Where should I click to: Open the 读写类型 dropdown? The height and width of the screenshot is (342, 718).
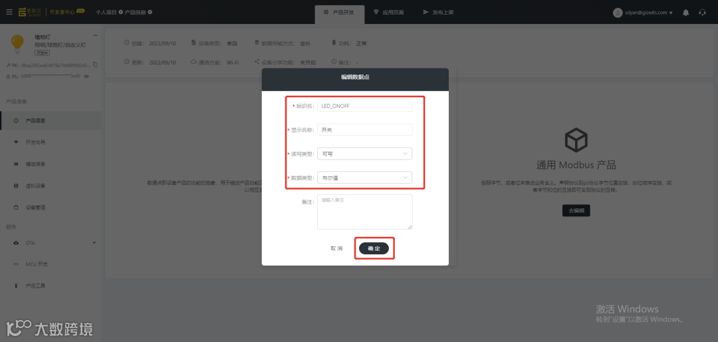[364, 154]
